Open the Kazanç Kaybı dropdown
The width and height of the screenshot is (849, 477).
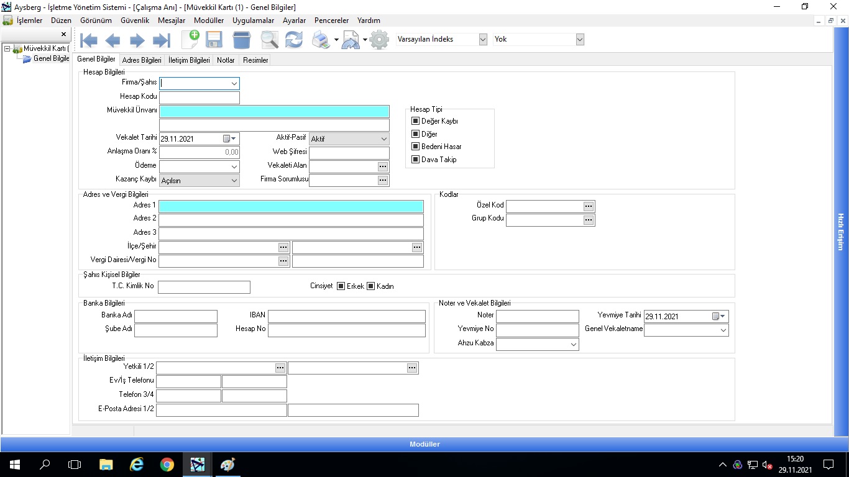(234, 181)
